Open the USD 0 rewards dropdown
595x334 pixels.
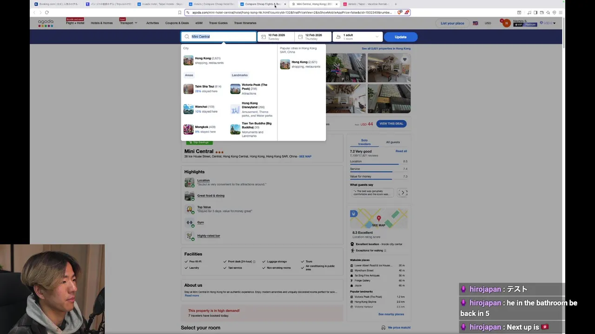548,23
